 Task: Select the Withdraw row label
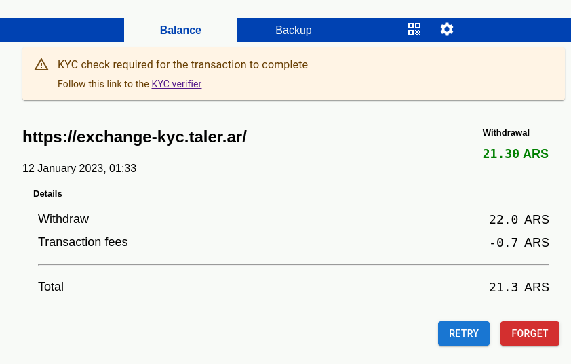63,219
